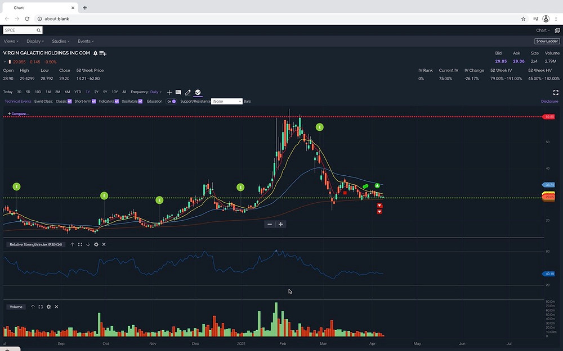Screen dimensions: 563x351
Task: Move the Volume panel up
Action: [x=33, y=307]
